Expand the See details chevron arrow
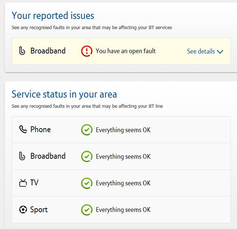The height and width of the screenshot is (229, 237). 220,52
